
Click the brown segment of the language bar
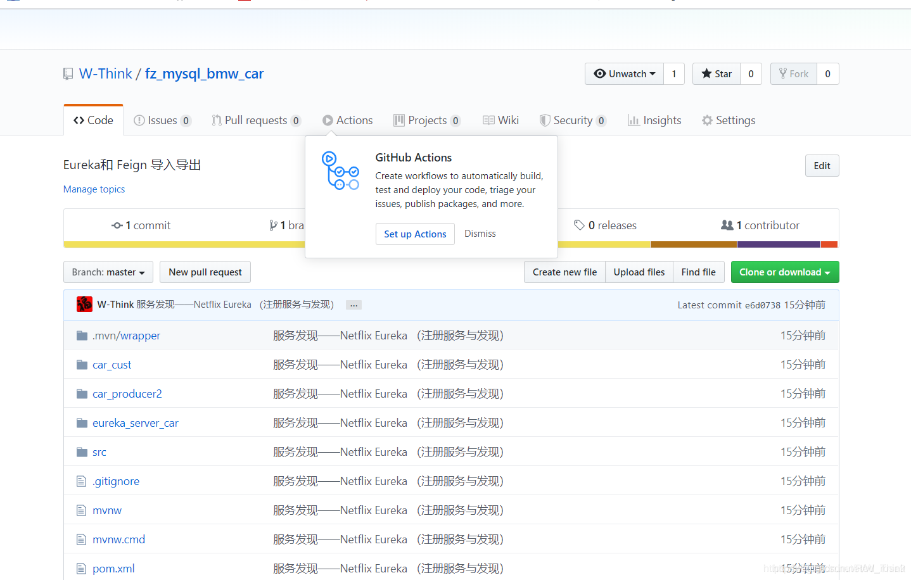point(694,244)
